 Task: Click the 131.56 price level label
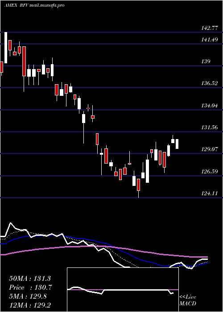click(x=210, y=127)
